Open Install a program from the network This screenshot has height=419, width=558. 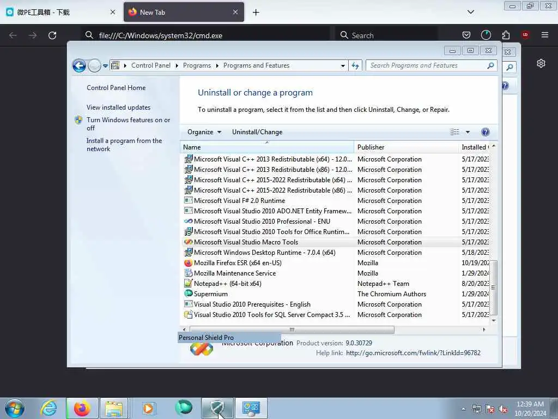click(x=124, y=145)
